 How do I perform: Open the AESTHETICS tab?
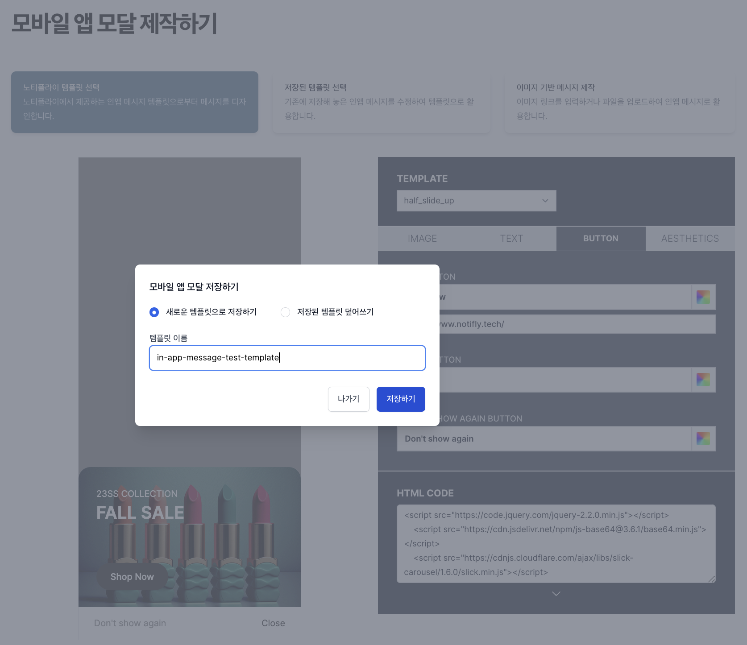click(689, 238)
